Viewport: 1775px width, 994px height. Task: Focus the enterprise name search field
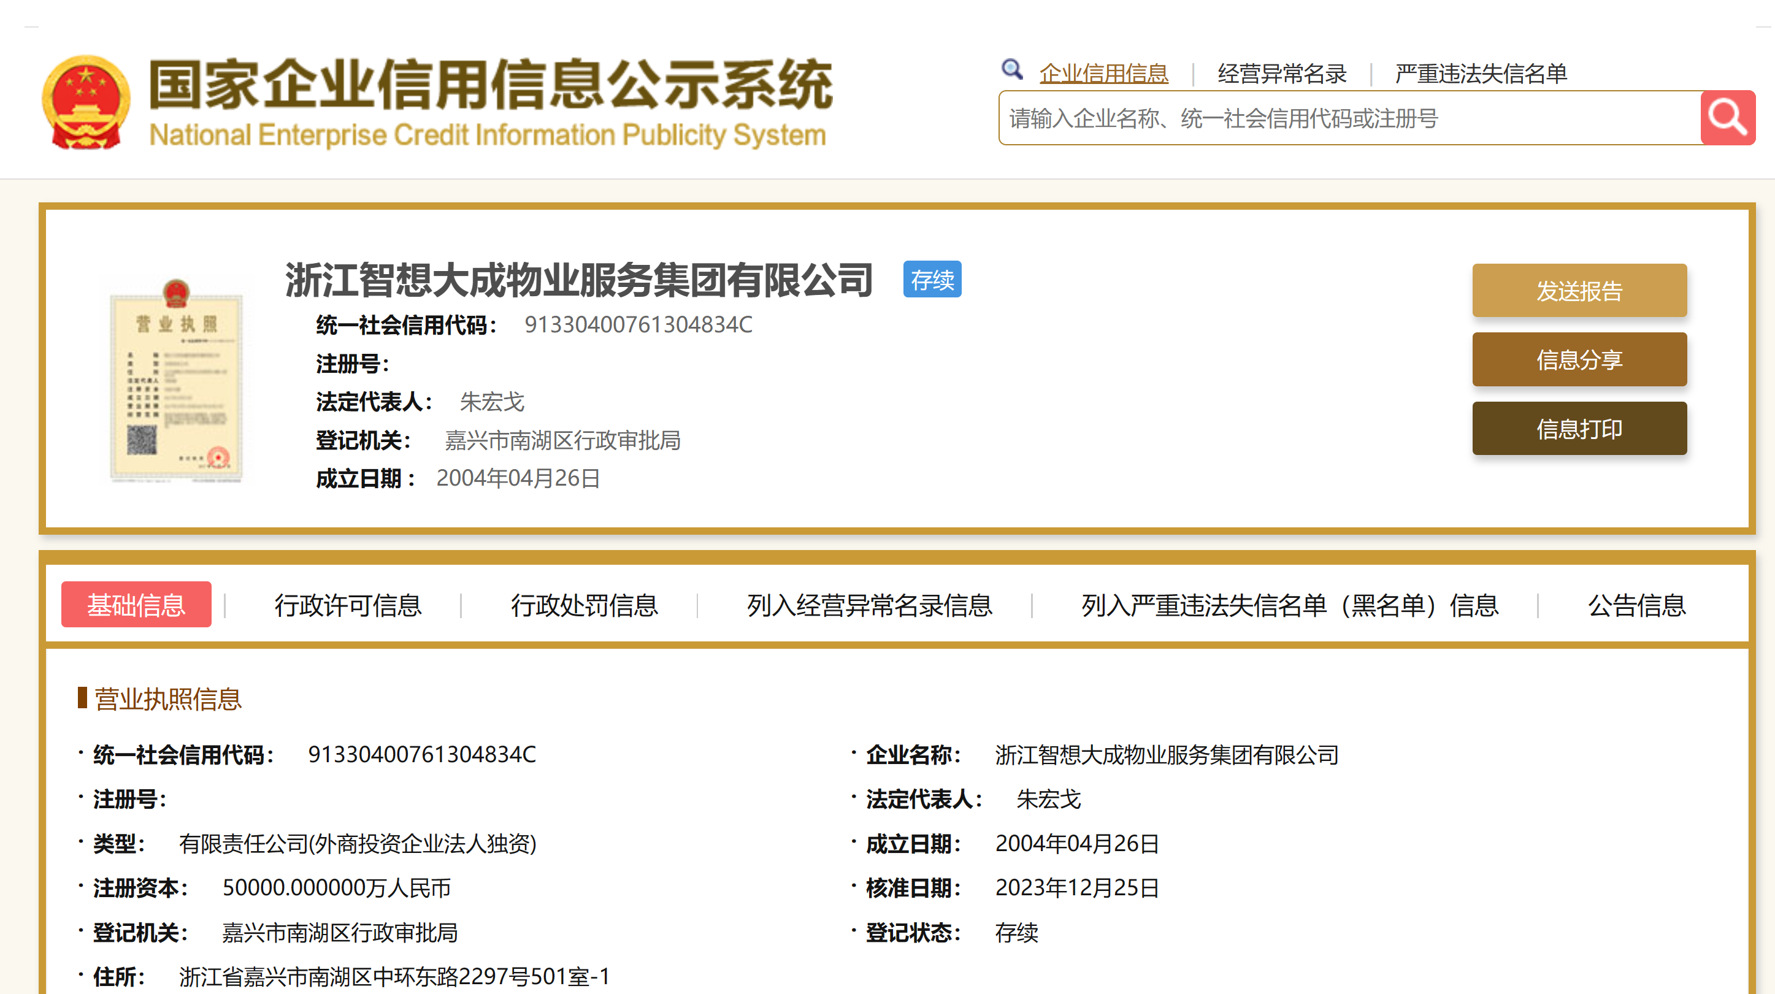pyautogui.click(x=1349, y=118)
